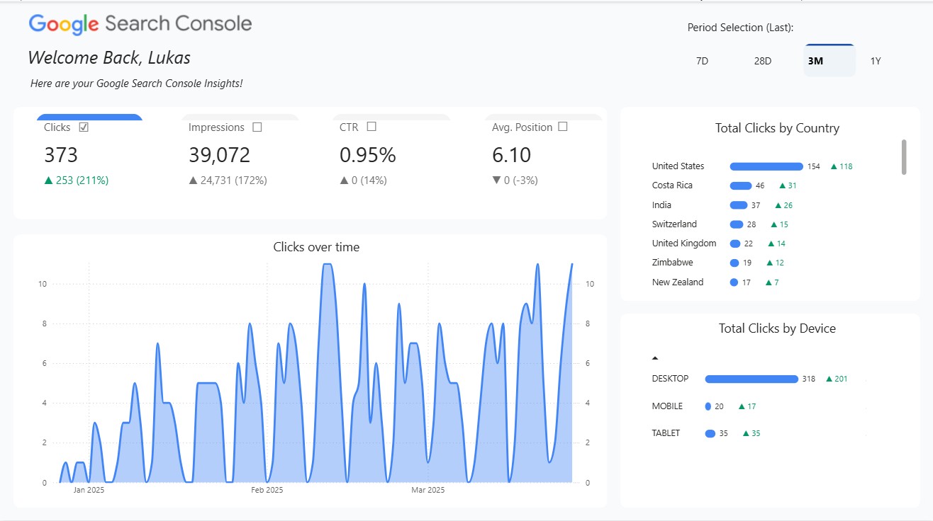Click the sort triangle in device panel

pyautogui.click(x=655, y=357)
